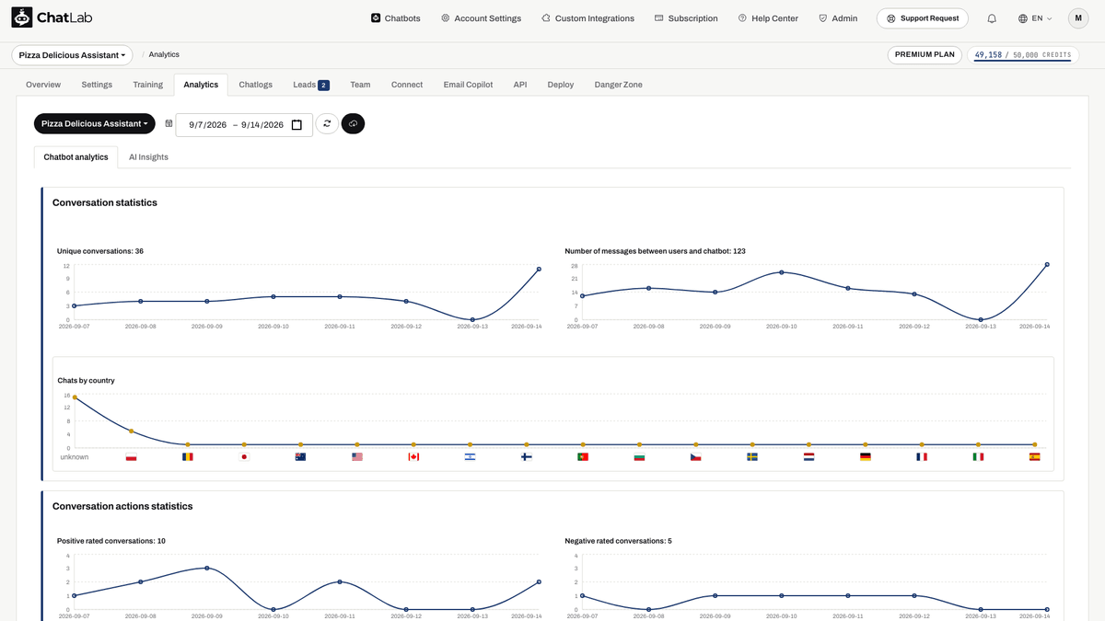1105x621 pixels.
Task: Open Help Center in top navigation
Action: click(768, 18)
